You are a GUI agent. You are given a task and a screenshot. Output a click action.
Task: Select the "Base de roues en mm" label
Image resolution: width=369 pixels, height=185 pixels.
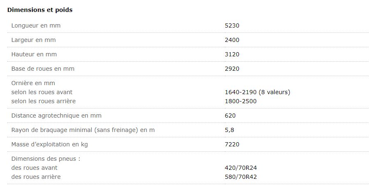tap(43, 69)
